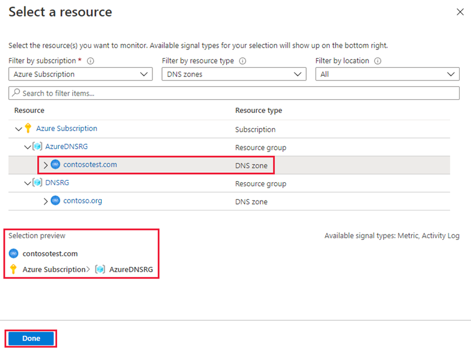Open the Filter by subscription dropdown
The height and width of the screenshot is (351, 471).
(x=81, y=74)
